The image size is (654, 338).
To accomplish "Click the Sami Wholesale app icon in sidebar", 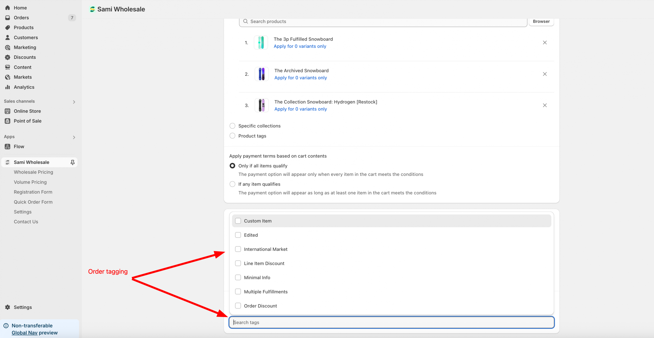I will pos(8,162).
